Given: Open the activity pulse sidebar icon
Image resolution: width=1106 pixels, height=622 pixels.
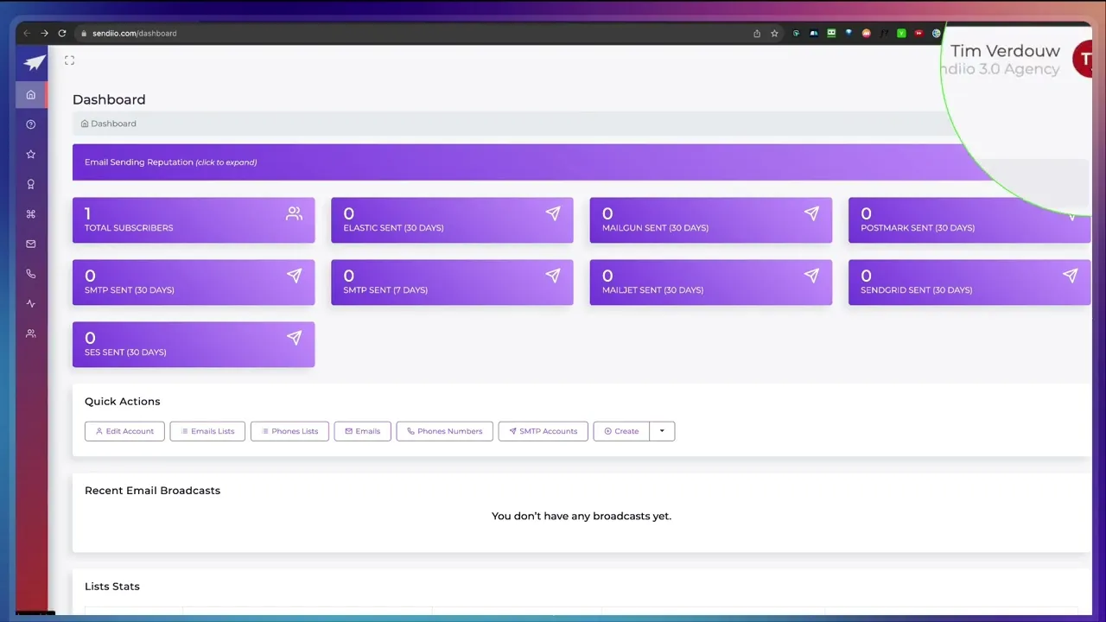Looking at the screenshot, I should pos(31,304).
